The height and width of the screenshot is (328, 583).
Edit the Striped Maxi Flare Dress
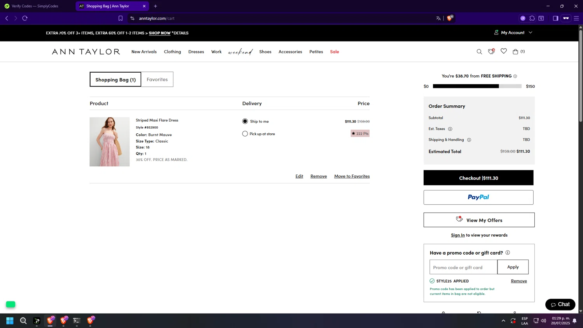point(299,176)
